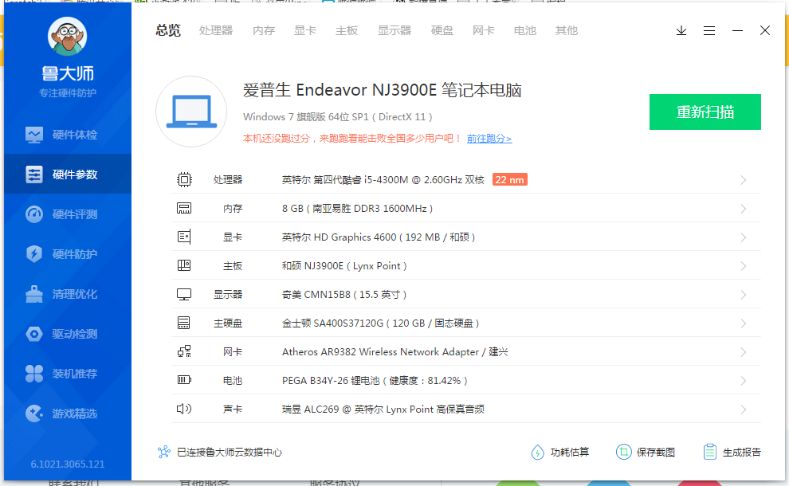Click Atheros AR9382 Wireless Network Adapter text

coord(395,351)
